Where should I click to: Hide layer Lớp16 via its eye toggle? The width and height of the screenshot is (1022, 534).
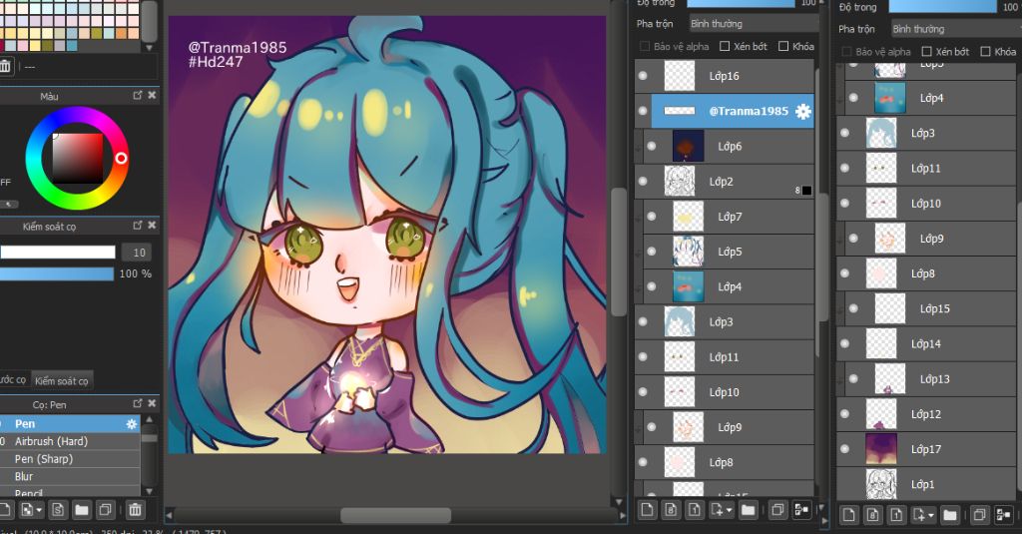[643, 76]
